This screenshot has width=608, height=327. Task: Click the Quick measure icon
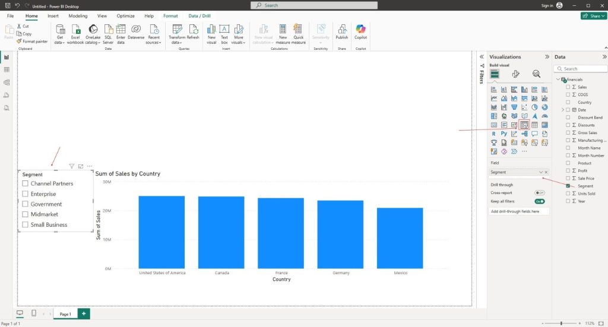(298, 31)
